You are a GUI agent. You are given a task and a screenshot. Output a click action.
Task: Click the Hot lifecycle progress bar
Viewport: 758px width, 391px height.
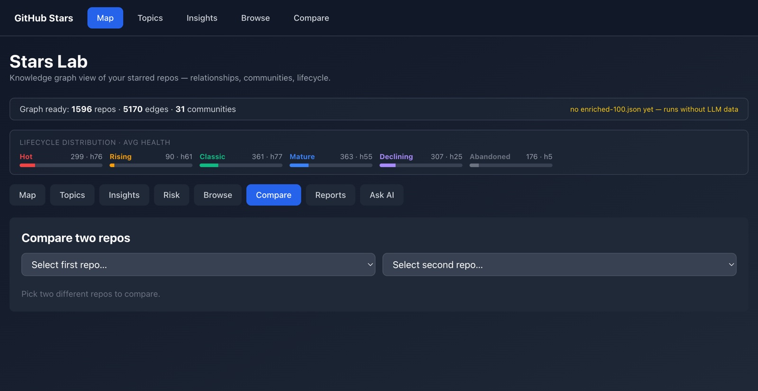pos(61,165)
